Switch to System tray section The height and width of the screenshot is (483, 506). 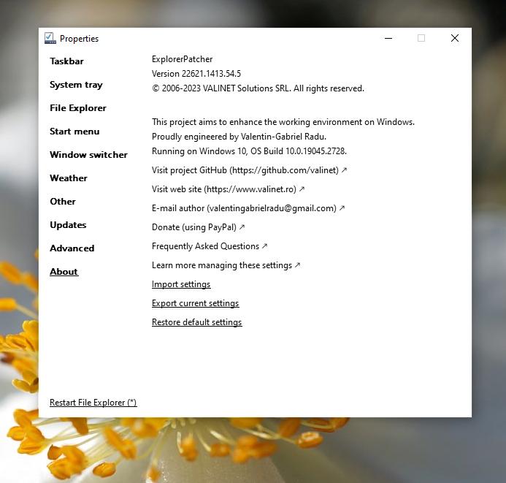point(76,85)
